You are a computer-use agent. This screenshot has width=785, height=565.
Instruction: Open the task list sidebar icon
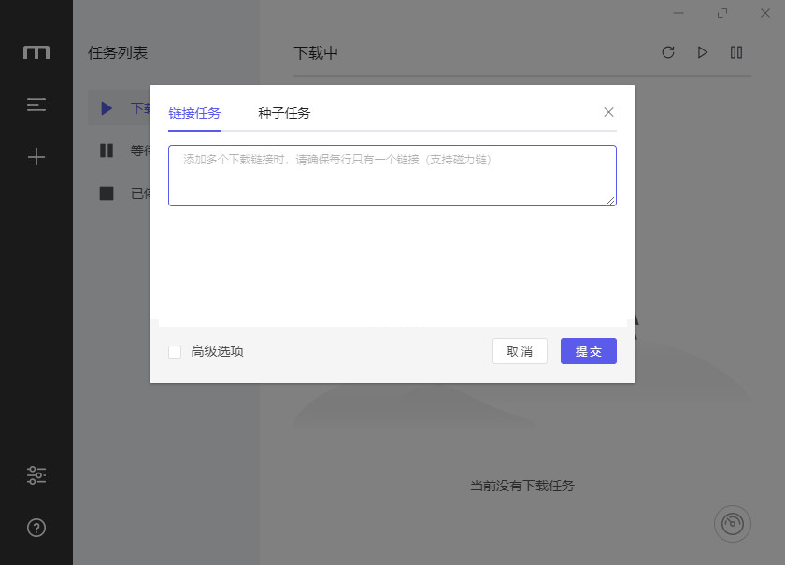coord(36,105)
